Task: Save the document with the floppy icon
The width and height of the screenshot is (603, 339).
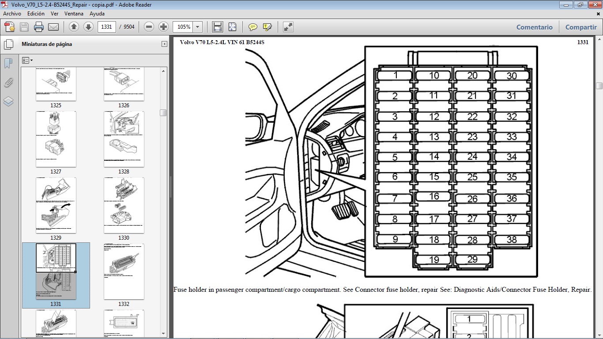Action: (24, 27)
